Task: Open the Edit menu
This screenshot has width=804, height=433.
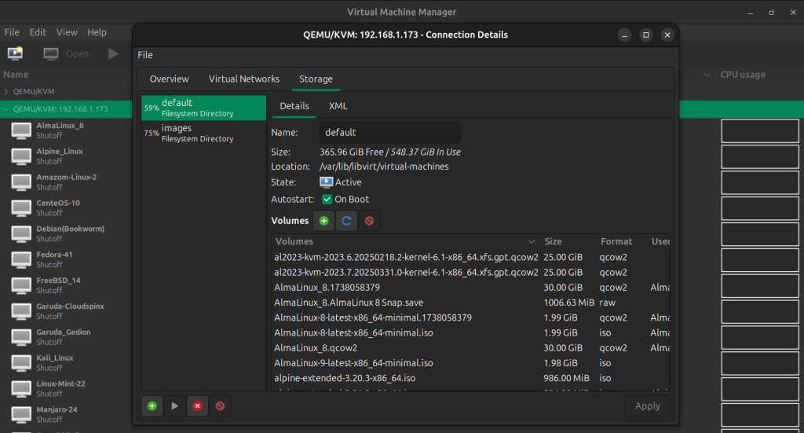Action: [38, 32]
